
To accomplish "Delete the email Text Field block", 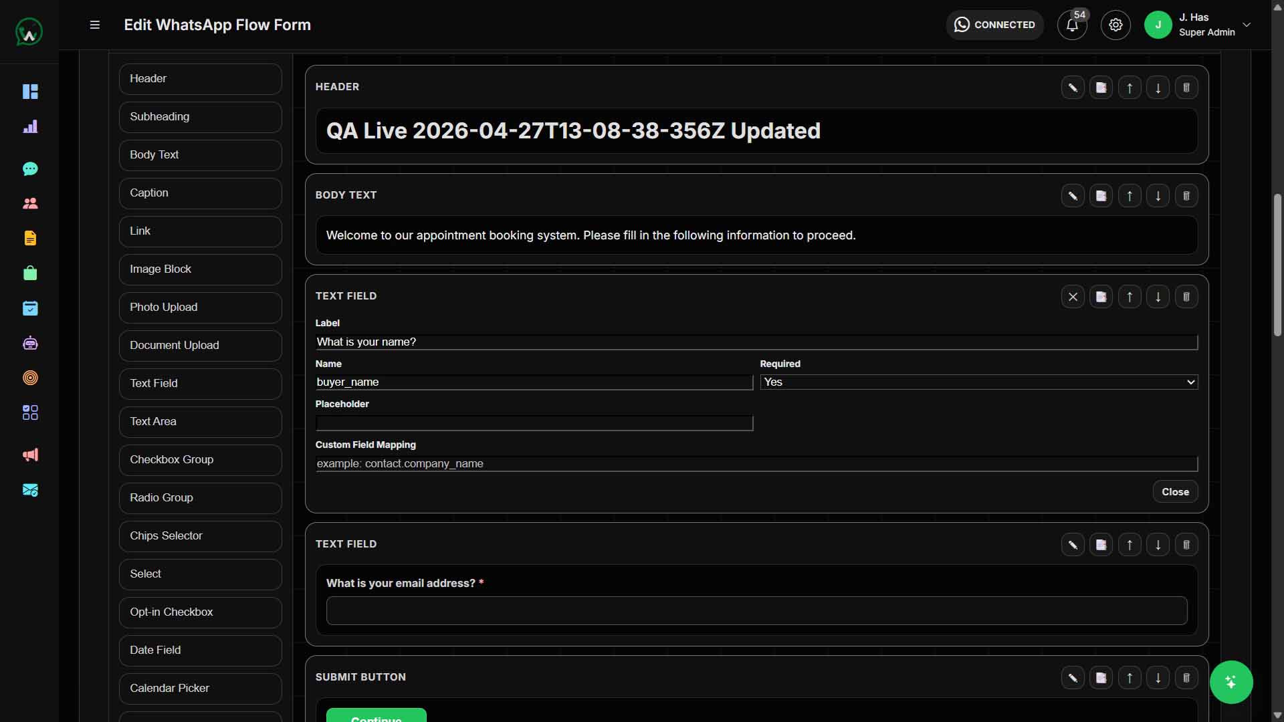I will (x=1186, y=545).
